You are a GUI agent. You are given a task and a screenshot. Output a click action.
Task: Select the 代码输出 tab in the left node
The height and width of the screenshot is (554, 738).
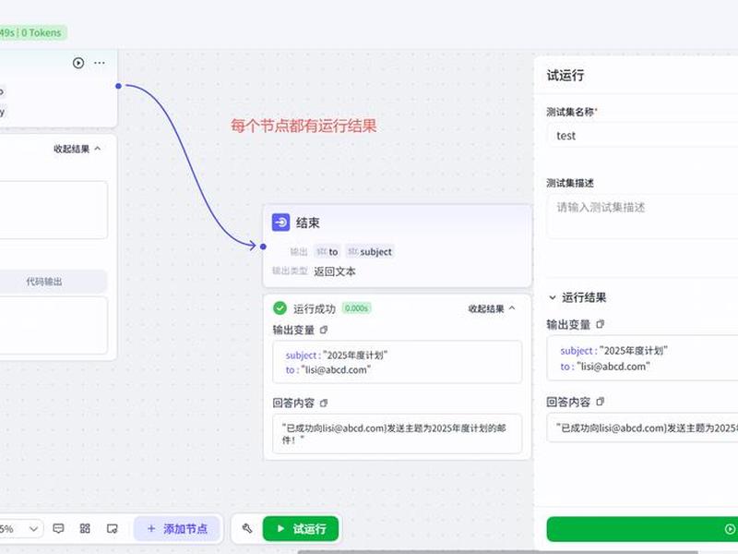tap(44, 282)
